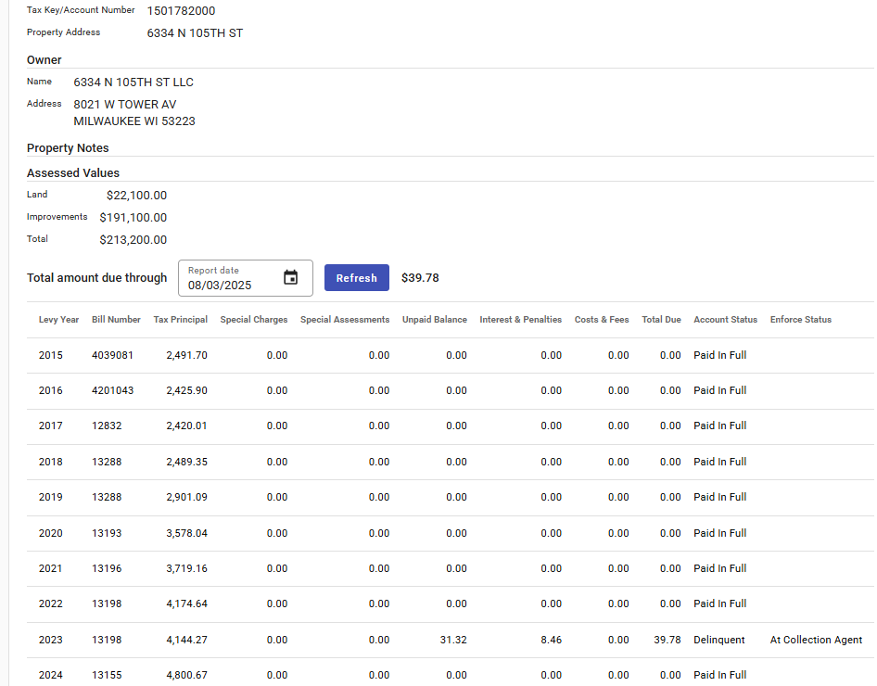Click the Special Assessments column header
877x686 pixels.
pos(345,320)
